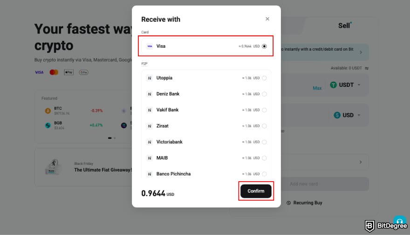
Task: Click the Deniz Bank P2P icon
Action: point(150,94)
